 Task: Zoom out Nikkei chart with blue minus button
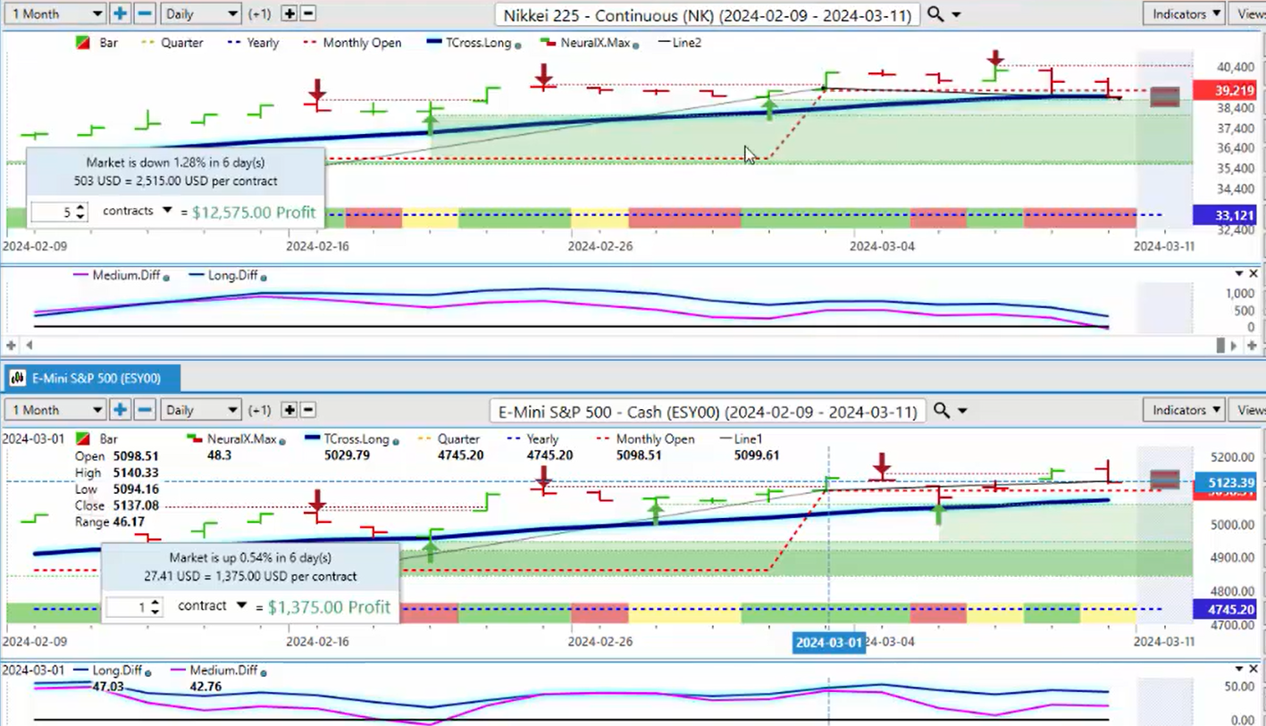tap(145, 13)
